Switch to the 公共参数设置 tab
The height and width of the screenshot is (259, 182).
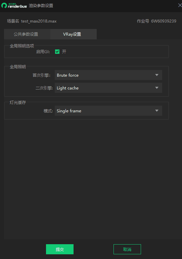[x=27, y=34]
